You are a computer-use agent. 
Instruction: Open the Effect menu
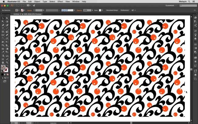click(60, 2)
